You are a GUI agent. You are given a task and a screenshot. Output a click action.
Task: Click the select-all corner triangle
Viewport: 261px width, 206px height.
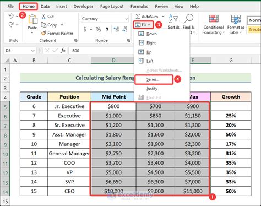pos(7,61)
